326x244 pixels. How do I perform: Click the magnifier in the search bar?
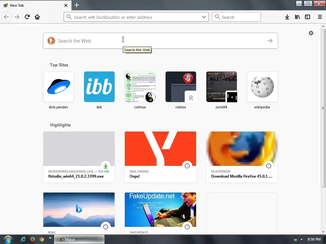point(217,17)
